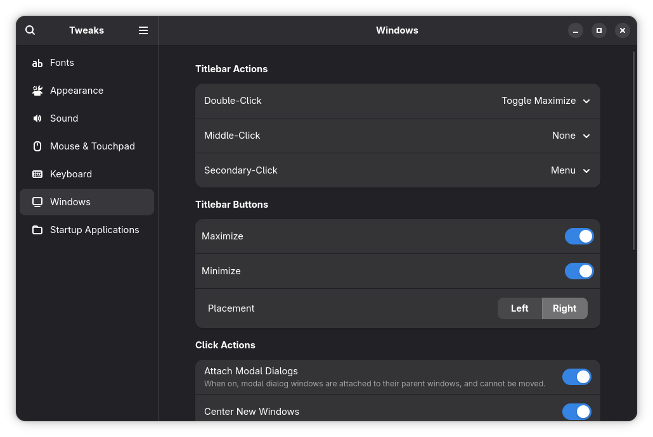Image resolution: width=653 pixels, height=437 pixels.
Task: Toggle the Minimize titlebar button switch
Action: tap(579, 271)
